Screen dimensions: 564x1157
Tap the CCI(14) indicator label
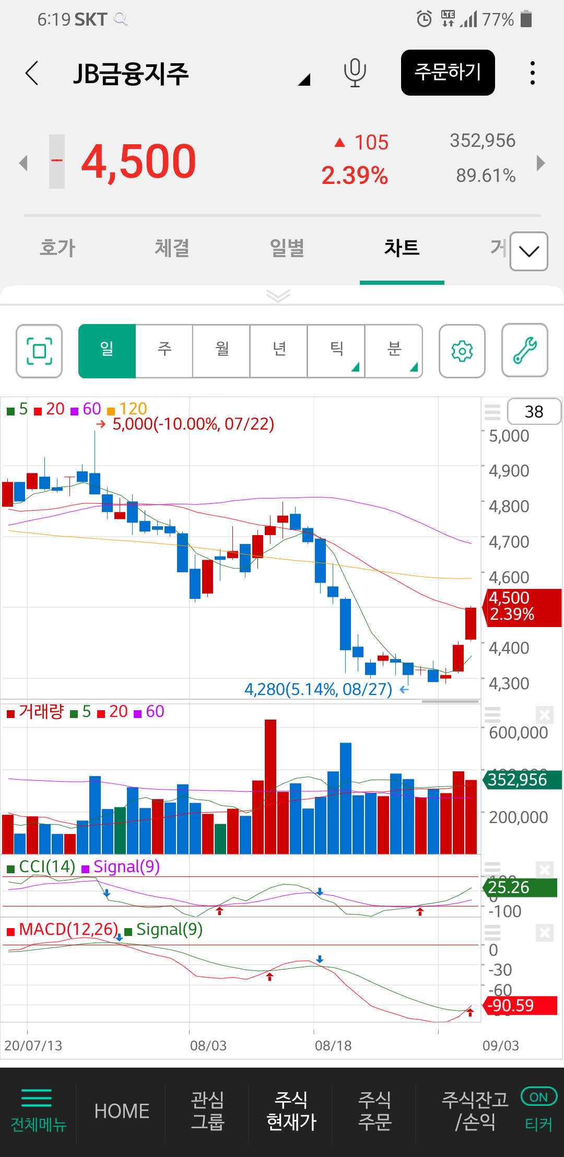[48, 867]
